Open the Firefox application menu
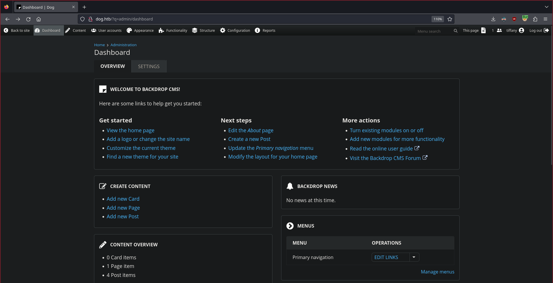The width and height of the screenshot is (553, 283). pyautogui.click(x=545, y=19)
